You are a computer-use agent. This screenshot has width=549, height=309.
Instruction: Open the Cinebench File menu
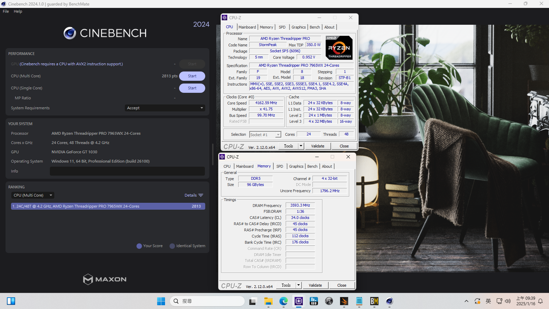[6, 11]
